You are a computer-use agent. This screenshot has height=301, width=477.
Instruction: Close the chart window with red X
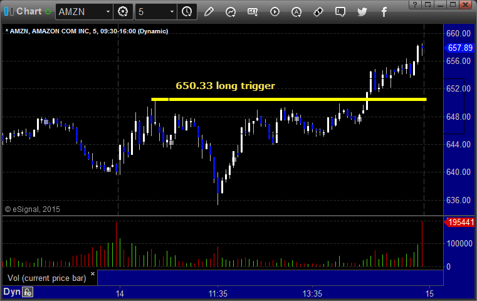pyautogui.click(x=466, y=4)
